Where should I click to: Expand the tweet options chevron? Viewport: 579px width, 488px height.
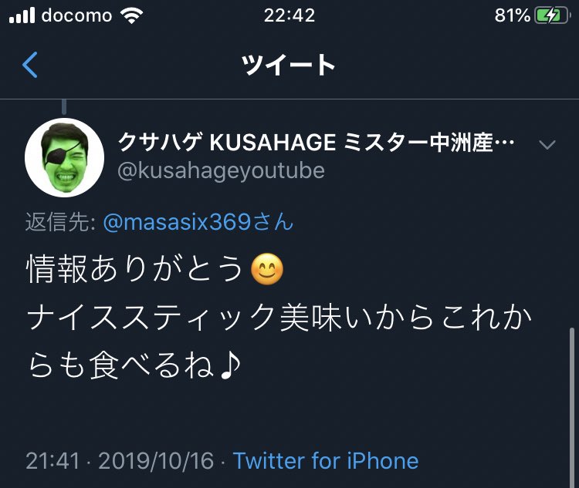click(547, 144)
